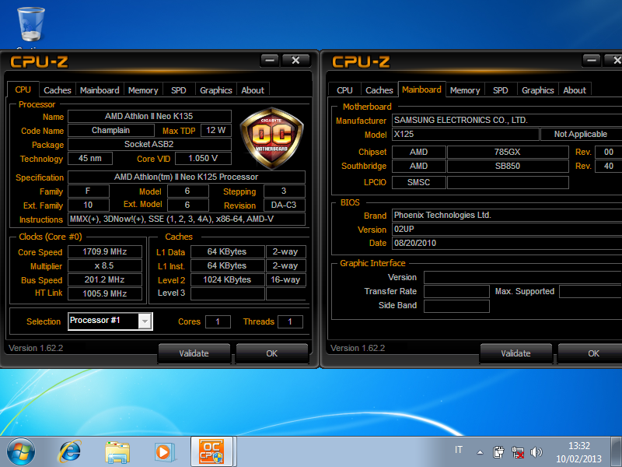Viewport: 622px width, 467px height.
Task: Click the Level 2 cache value 1024 KBytes
Action: coord(227,279)
